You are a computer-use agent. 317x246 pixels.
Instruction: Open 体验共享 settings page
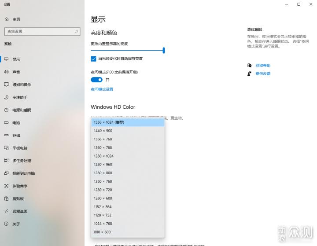click(x=20, y=186)
